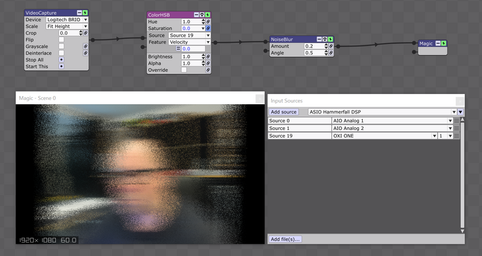This screenshot has height=256, width=482.
Task: Open the Feature dropdown set to Velocity
Action: 189,42
